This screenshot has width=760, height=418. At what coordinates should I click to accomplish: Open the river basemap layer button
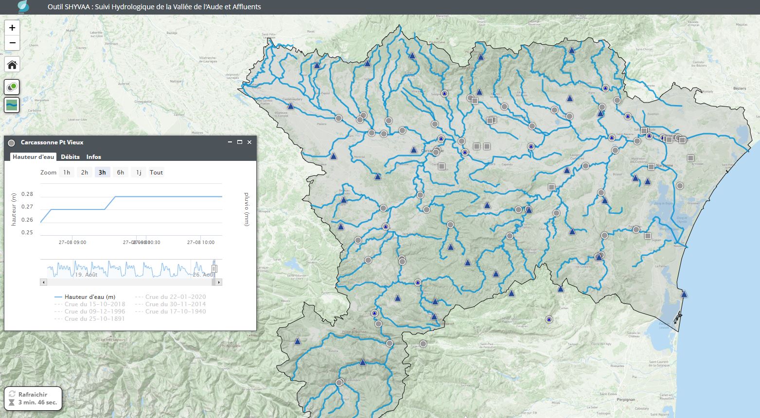[12, 104]
